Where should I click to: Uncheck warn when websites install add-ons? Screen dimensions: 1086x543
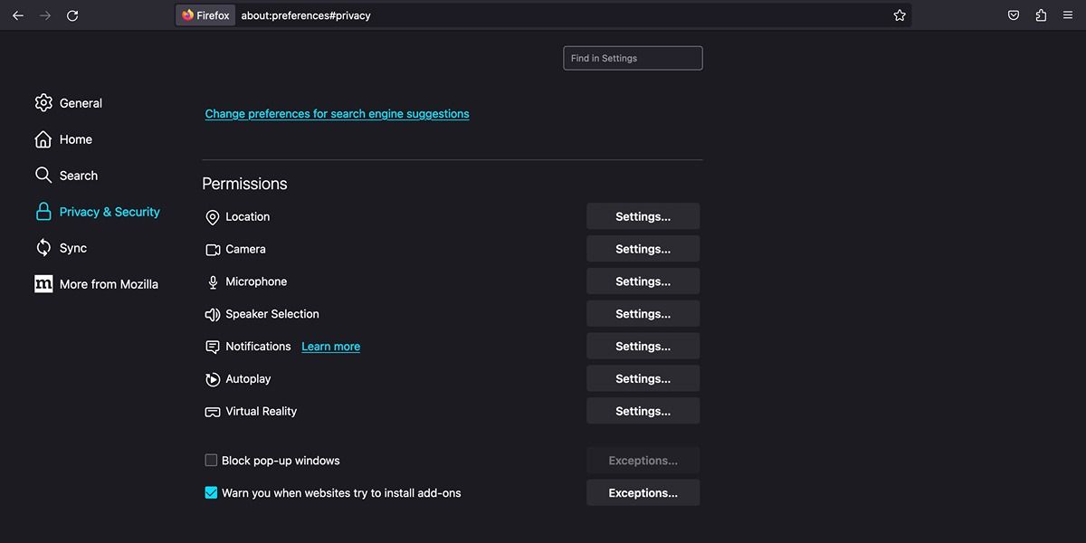pyautogui.click(x=210, y=492)
